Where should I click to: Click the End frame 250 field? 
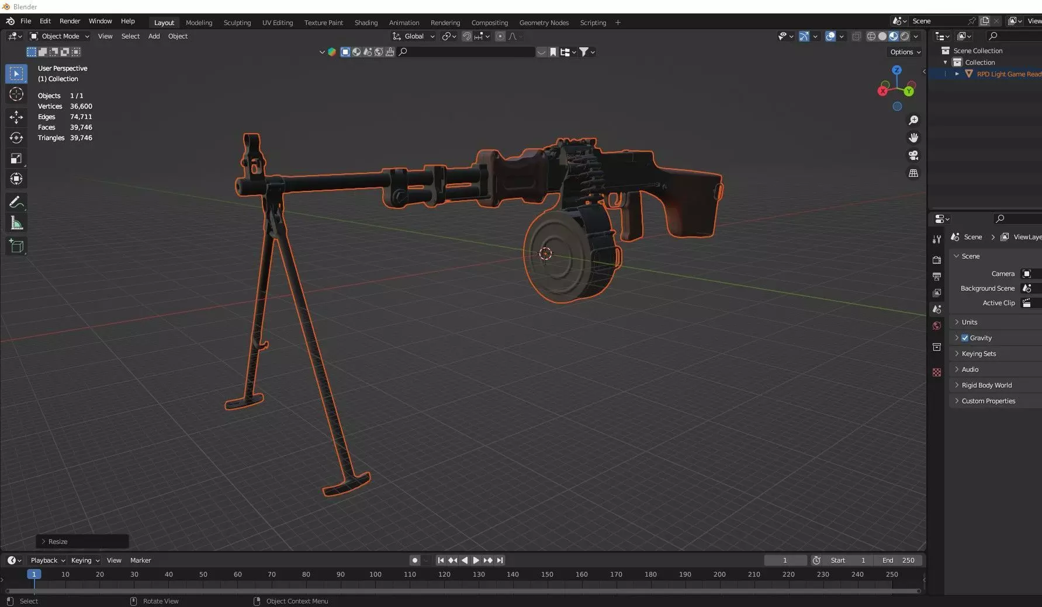[x=899, y=560]
